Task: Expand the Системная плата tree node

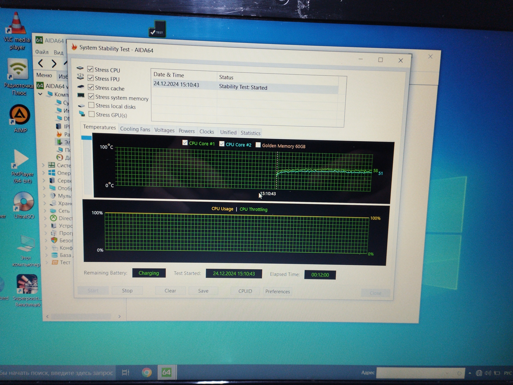Action: (43, 165)
